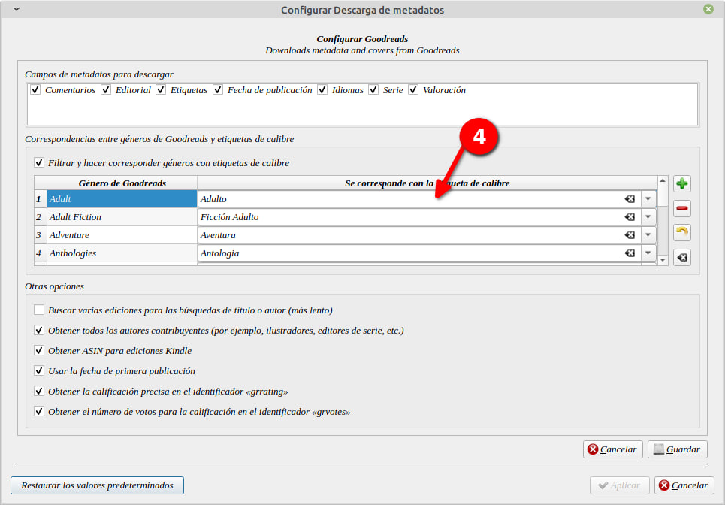
Task: Select the Adult genre row
Action: pyautogui.click(x=122, y=199)
